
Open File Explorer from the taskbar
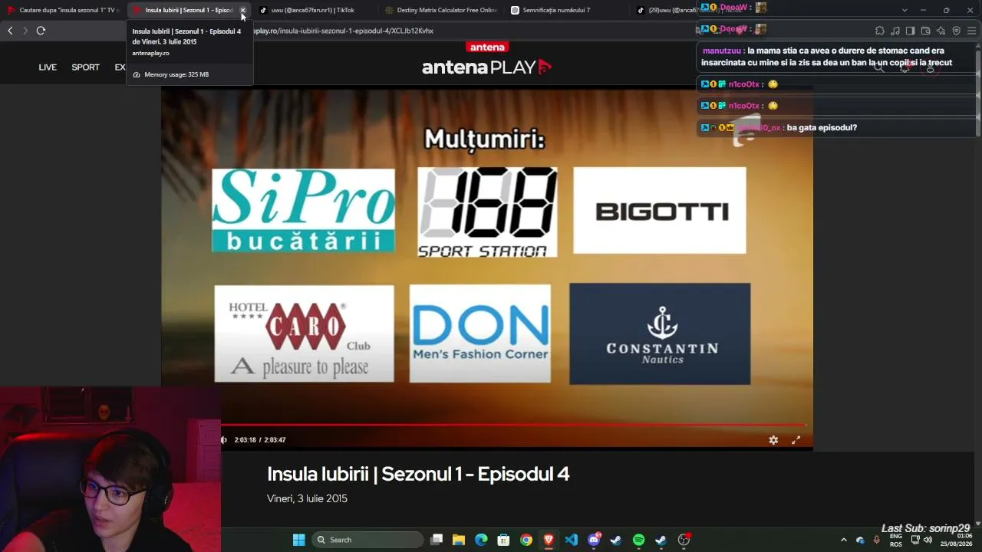(459, 540)
